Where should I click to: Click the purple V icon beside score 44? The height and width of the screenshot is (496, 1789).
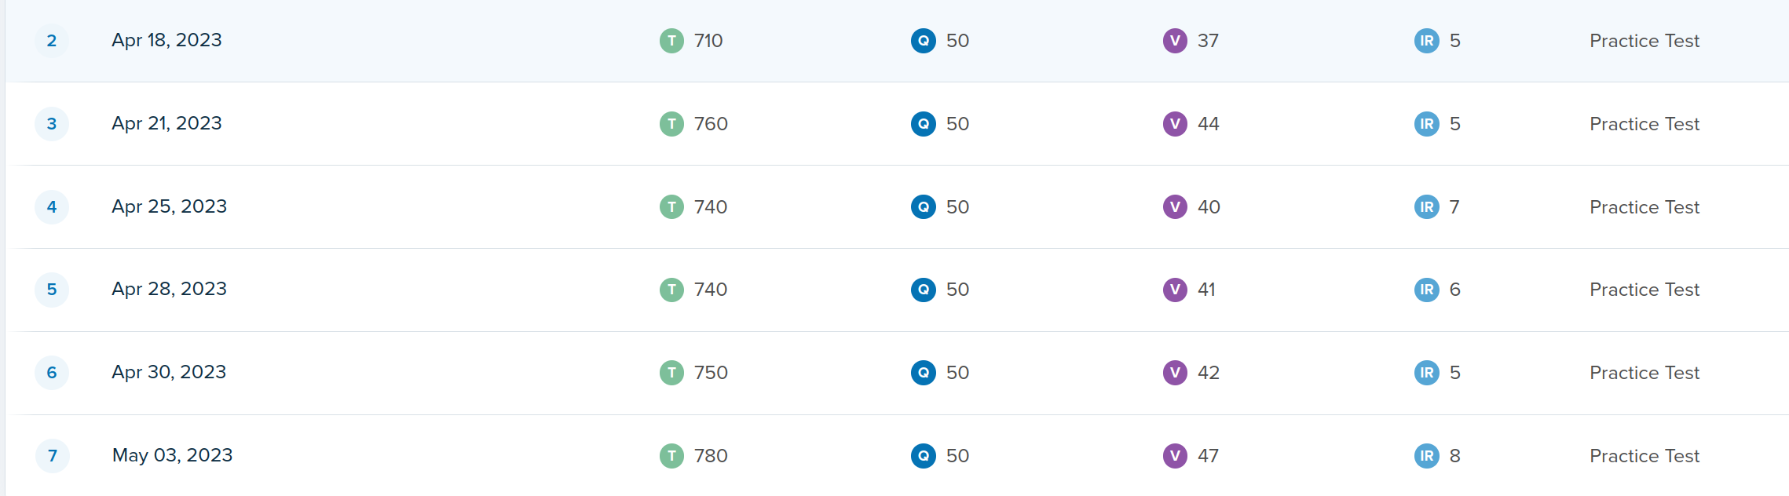coord(1175,124)
